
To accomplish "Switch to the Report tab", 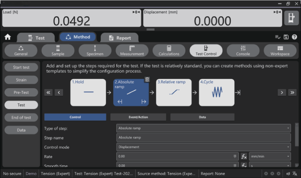I will click(x=120, y=38).
